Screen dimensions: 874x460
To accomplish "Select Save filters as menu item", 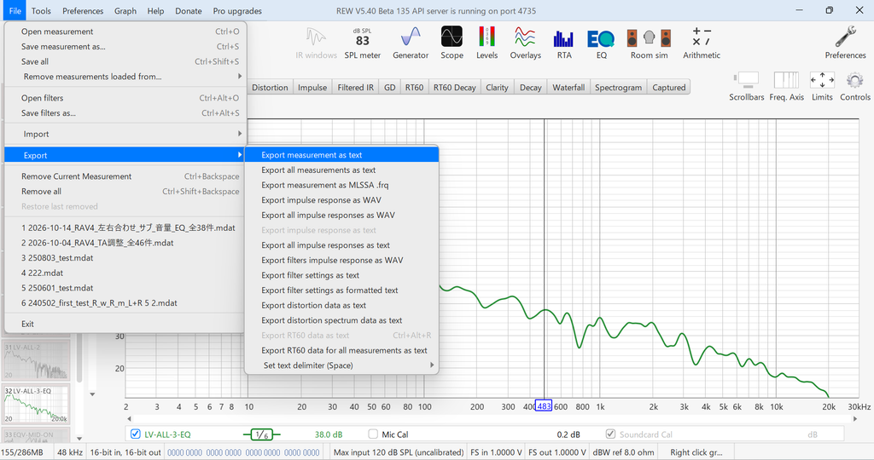I will [x=125, y=113].
